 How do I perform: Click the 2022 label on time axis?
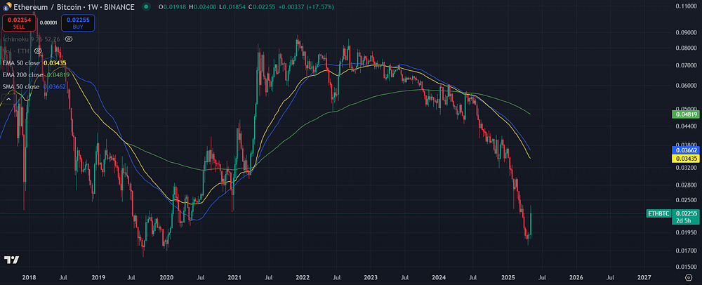pos(303,277)
